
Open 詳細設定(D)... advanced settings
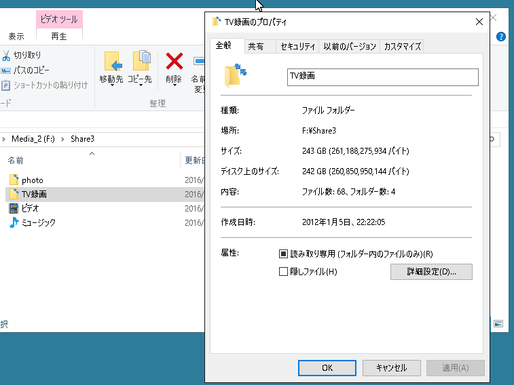[431, 272]
